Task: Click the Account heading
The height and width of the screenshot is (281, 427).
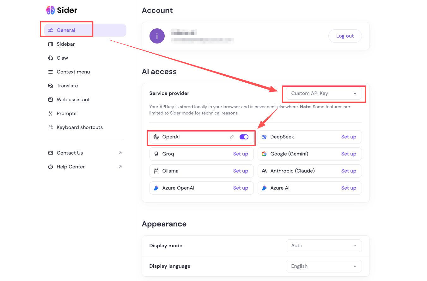Action: 157,10
